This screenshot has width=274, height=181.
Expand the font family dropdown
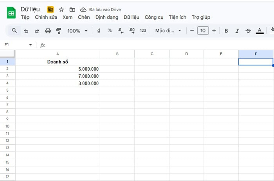(168, 31)
